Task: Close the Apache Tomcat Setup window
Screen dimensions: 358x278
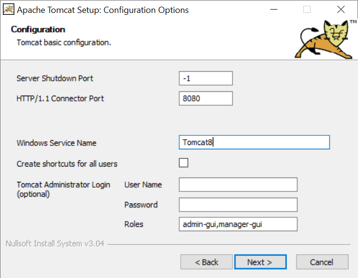Action: coord(341,10)
